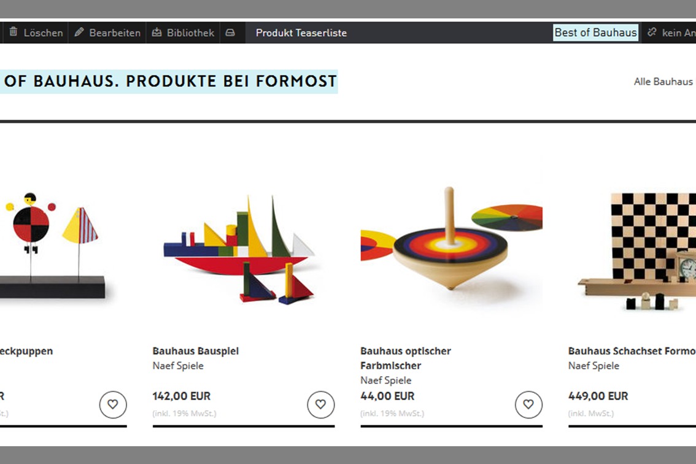This screenshot has height=464, width=696.
Task: Click heart icon for Bauhaus optischer Farbmischer
Action: click(x=528, y=404)
